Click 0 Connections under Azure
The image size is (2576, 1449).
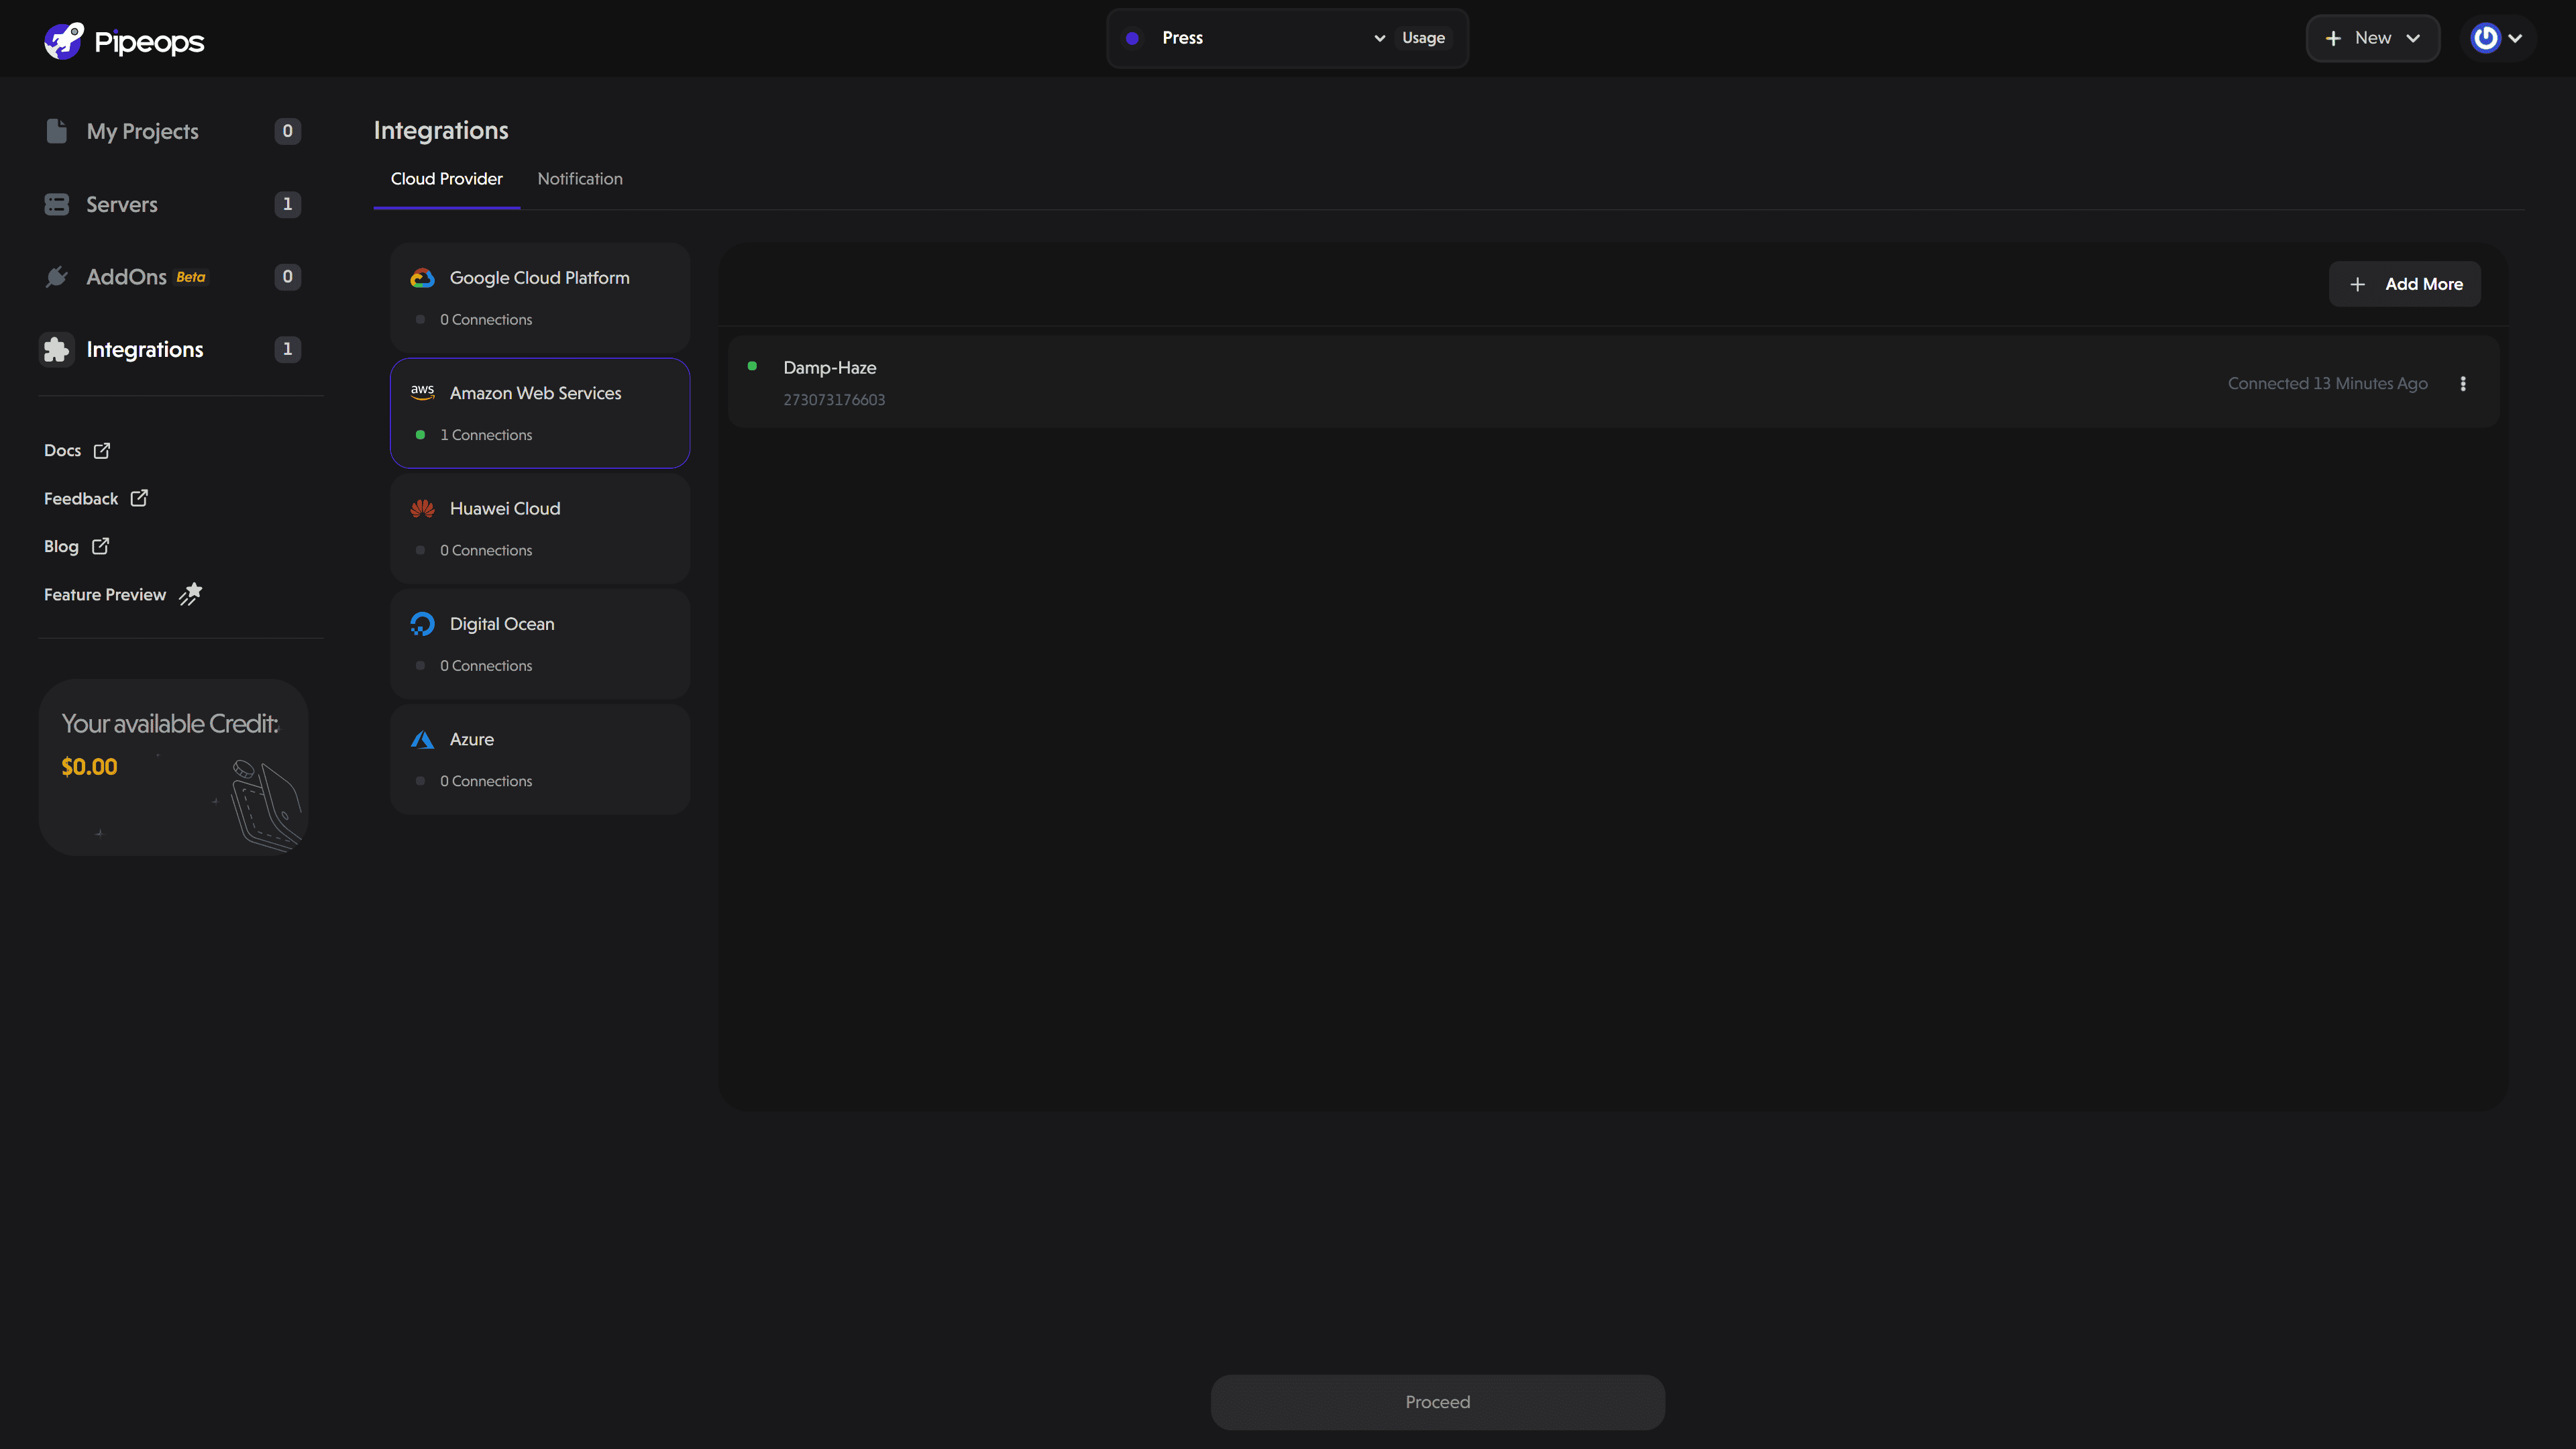486,781
